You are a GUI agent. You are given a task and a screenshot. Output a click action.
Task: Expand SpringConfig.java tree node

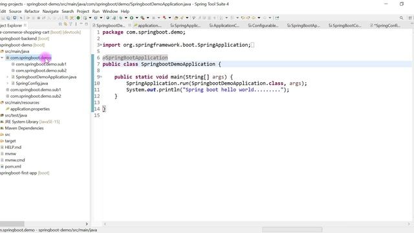pos(7,83)
